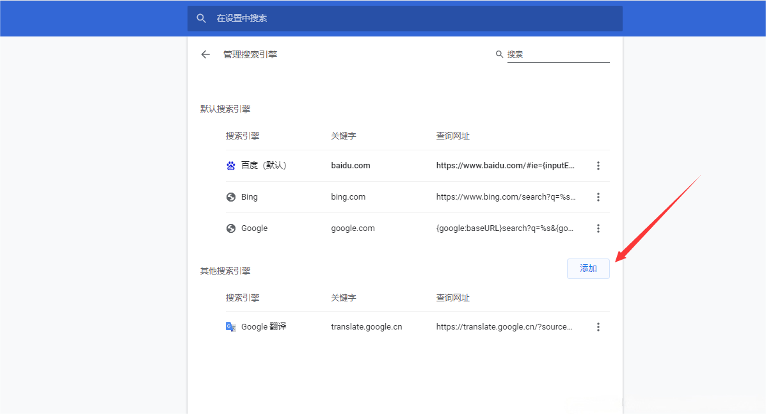This screenshot has height=414, width=766.
Task: Select the Google 翻译 engine name
Action: pos(264,326)
